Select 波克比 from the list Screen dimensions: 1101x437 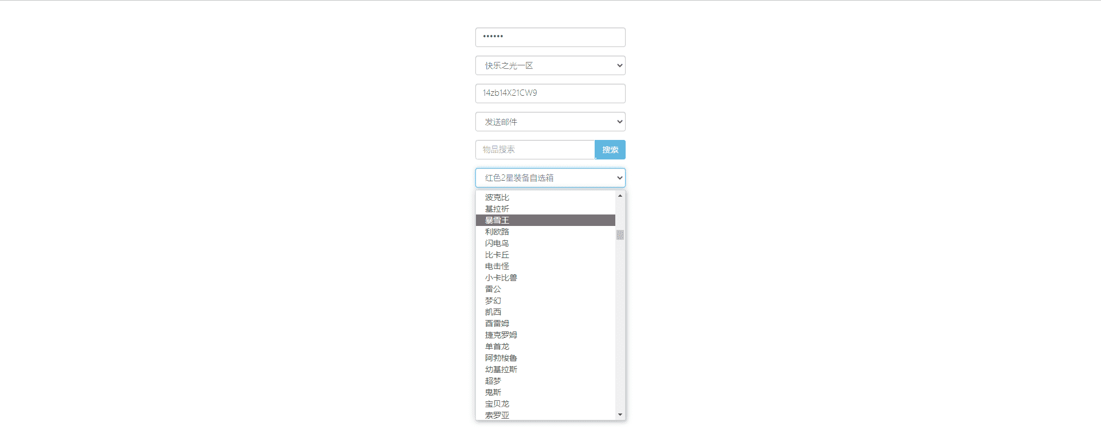[545, 197]
